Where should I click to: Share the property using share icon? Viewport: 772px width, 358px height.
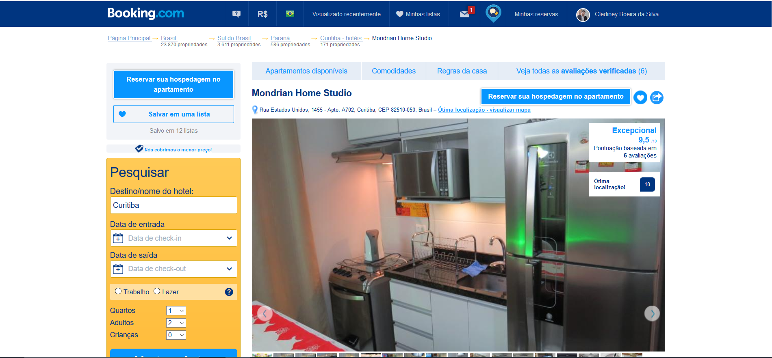(657, 97)
